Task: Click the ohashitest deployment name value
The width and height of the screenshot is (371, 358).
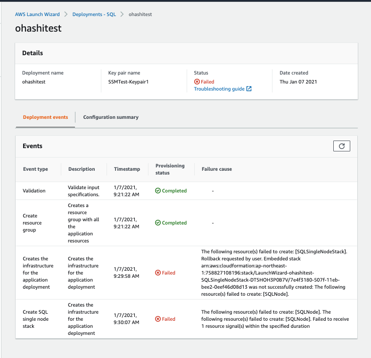Action: [34, 82]
